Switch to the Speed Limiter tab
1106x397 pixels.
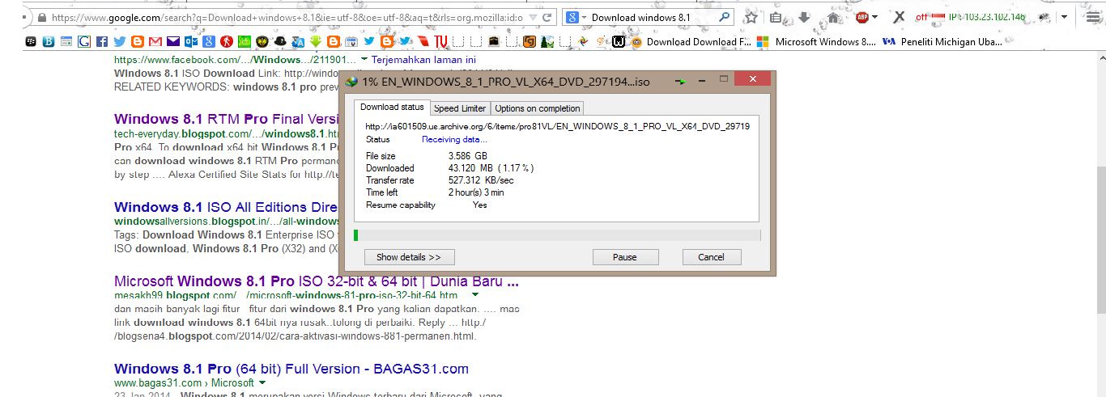460,108
